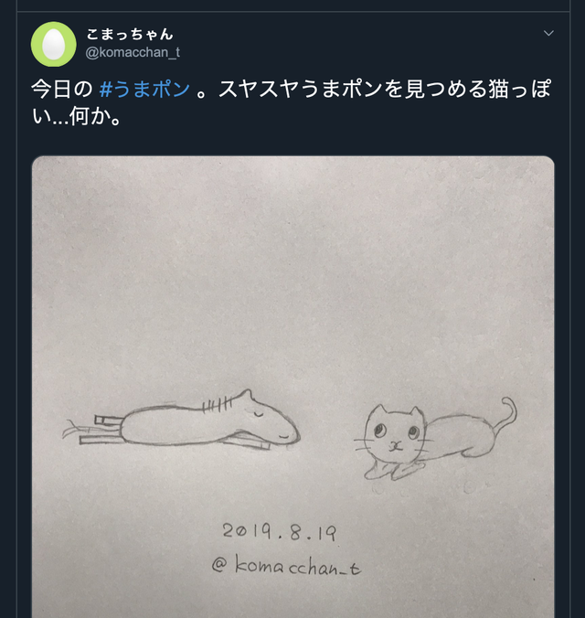Open the こまっちゃん display name profile
The width and height of the screenshot is (585, 618).
point(130,35)
